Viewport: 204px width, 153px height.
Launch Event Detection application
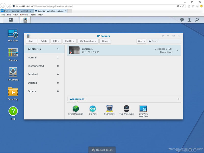point(76,109)
